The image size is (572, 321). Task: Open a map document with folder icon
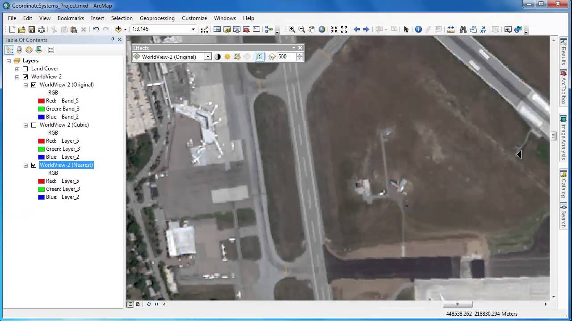click(22, 29)
